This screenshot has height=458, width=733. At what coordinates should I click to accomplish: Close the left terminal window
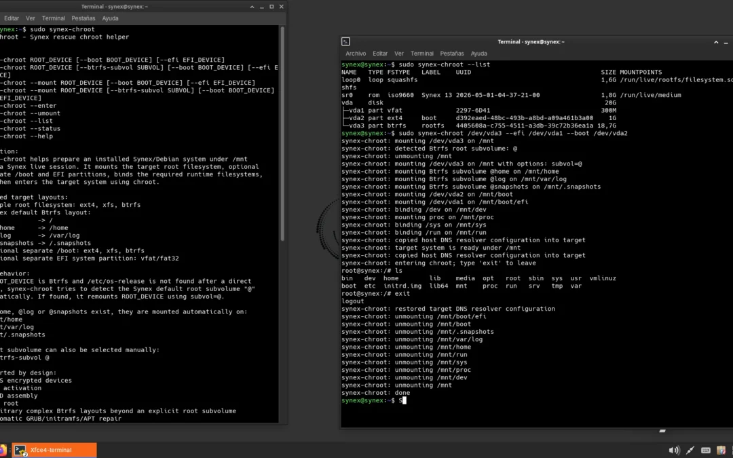282,7
